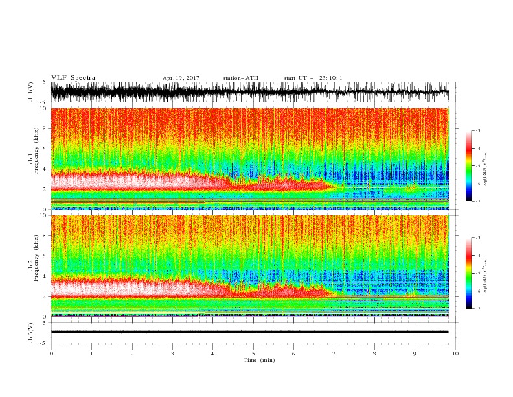
Task: Click the "ch.1(V)" axis label
Action: tap(31, 92)
